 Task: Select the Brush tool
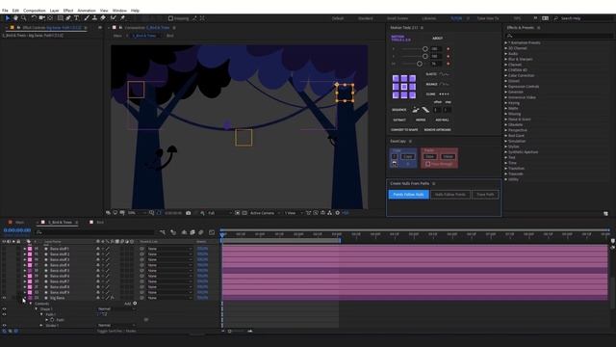click(87, 18)
